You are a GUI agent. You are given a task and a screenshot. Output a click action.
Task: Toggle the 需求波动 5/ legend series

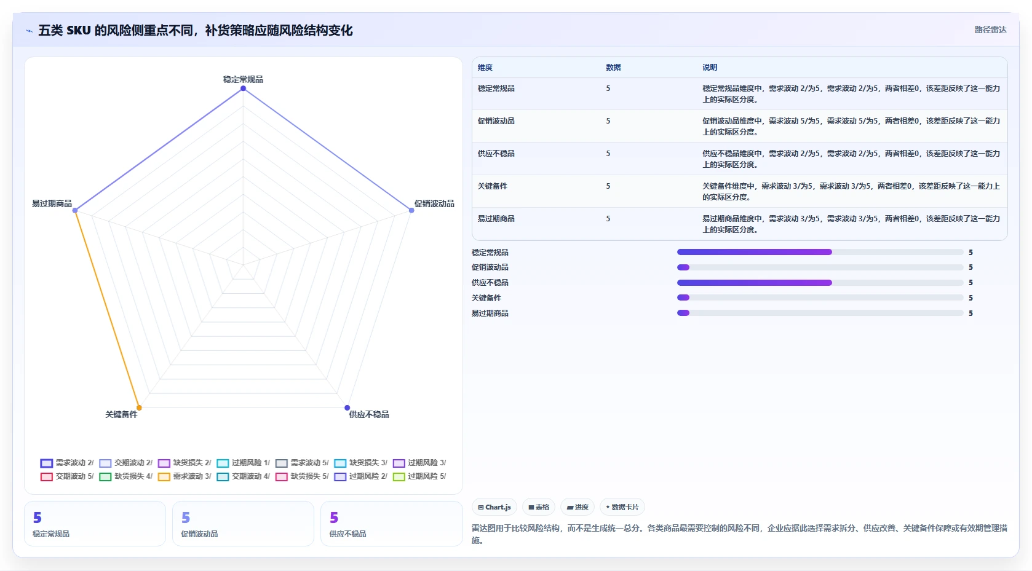302,463
